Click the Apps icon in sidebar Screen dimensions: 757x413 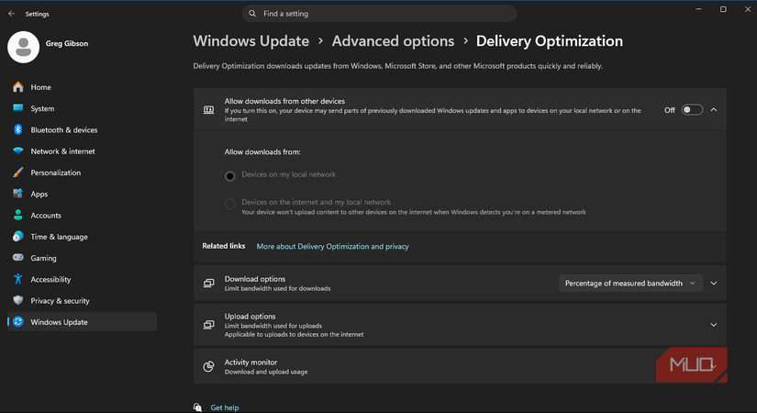(17, 194)
